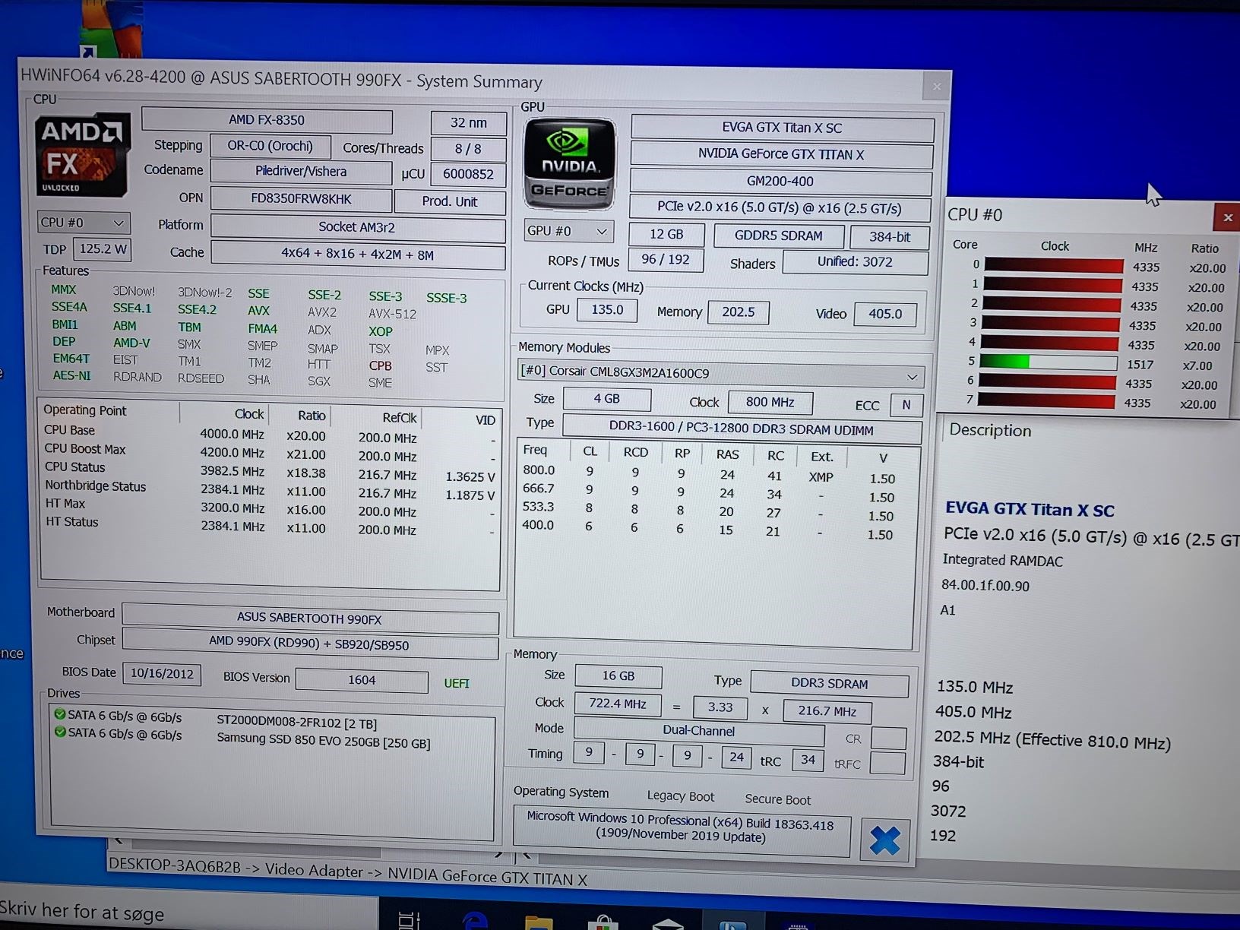Click the Prod. Unit button
Viewport: 1240px width, 930px height.
(450, 201)
